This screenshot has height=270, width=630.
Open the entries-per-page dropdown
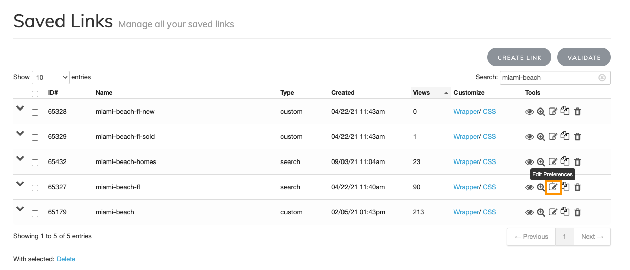[50, 77]
